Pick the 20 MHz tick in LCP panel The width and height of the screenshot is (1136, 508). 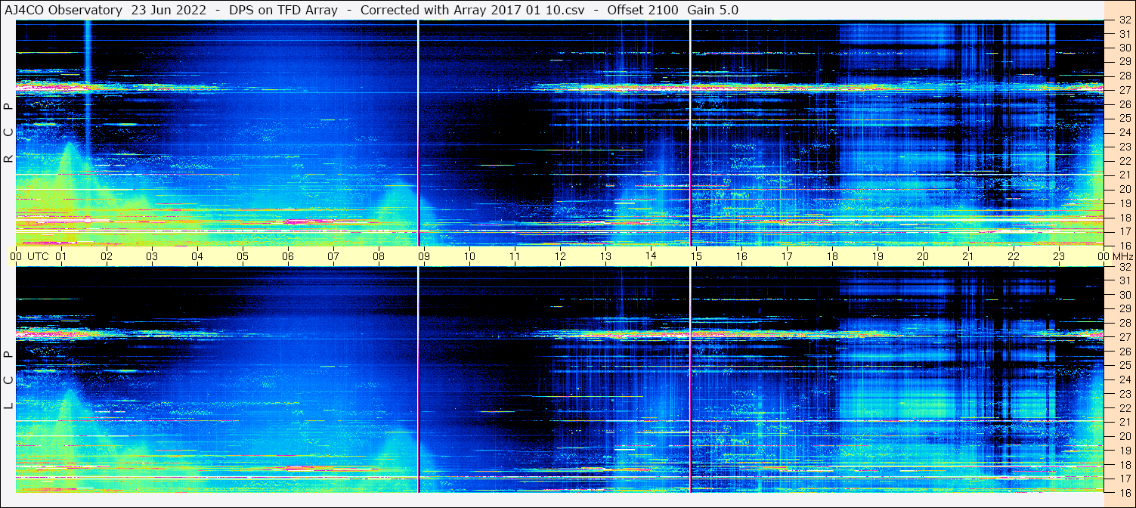pyautogui.click(x=1124, y=435)
